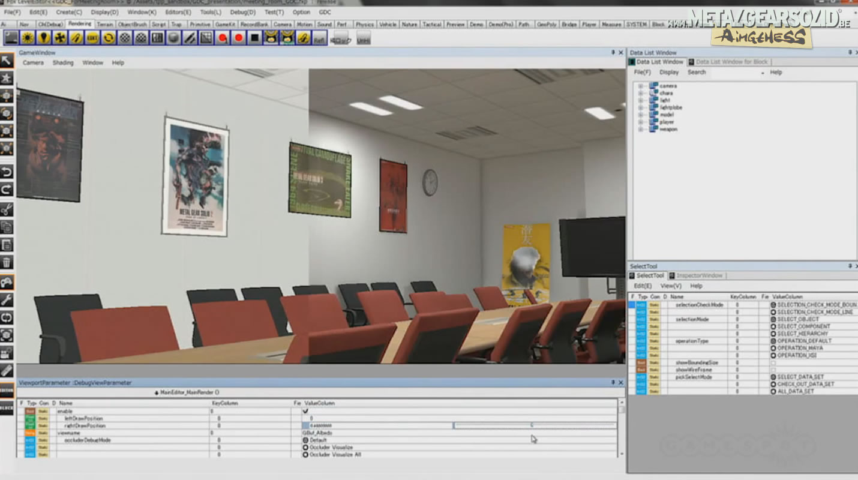Viewport: 858px width, 480px height.
Task: Switch to the Physics tab
Action: coord(364,25)
